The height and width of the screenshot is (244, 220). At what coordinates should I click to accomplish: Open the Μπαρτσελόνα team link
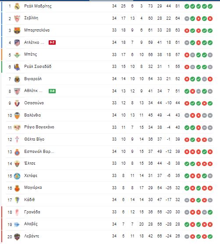click(37, 30)
